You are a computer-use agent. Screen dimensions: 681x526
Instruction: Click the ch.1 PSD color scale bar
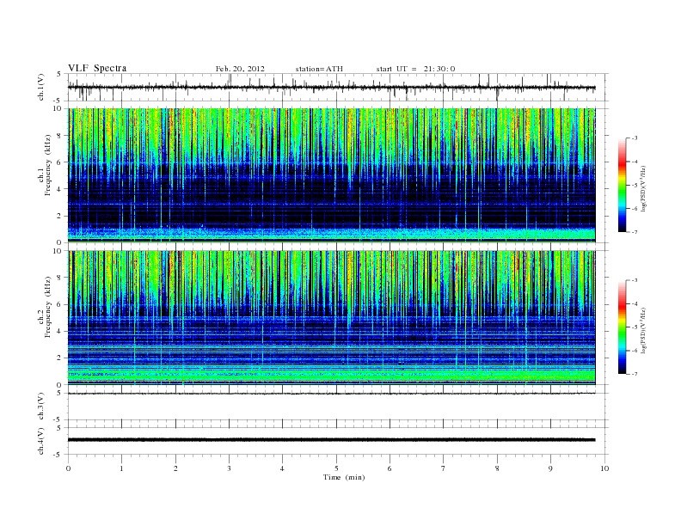click(x=622, y=185)
